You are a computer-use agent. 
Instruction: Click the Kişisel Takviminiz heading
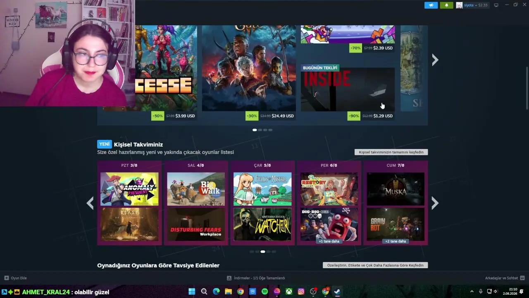(138, 144)
